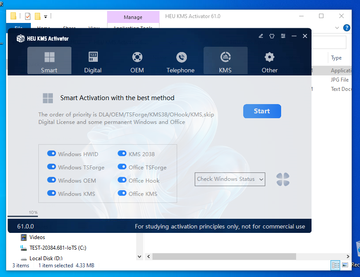Screen dimensions: 360x277
Task: Switch to the KMS tab
Action: pyautogui.click(x=225, y=60)
